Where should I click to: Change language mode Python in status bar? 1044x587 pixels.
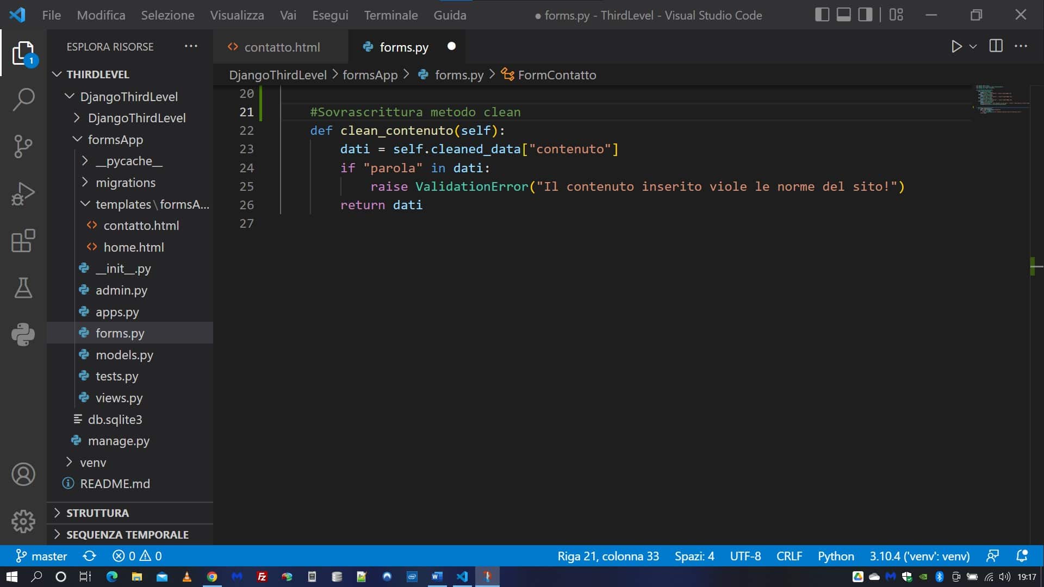click(836, 556)
